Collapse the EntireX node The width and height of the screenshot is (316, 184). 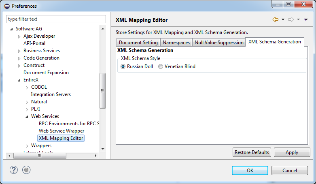click(19, 80)
